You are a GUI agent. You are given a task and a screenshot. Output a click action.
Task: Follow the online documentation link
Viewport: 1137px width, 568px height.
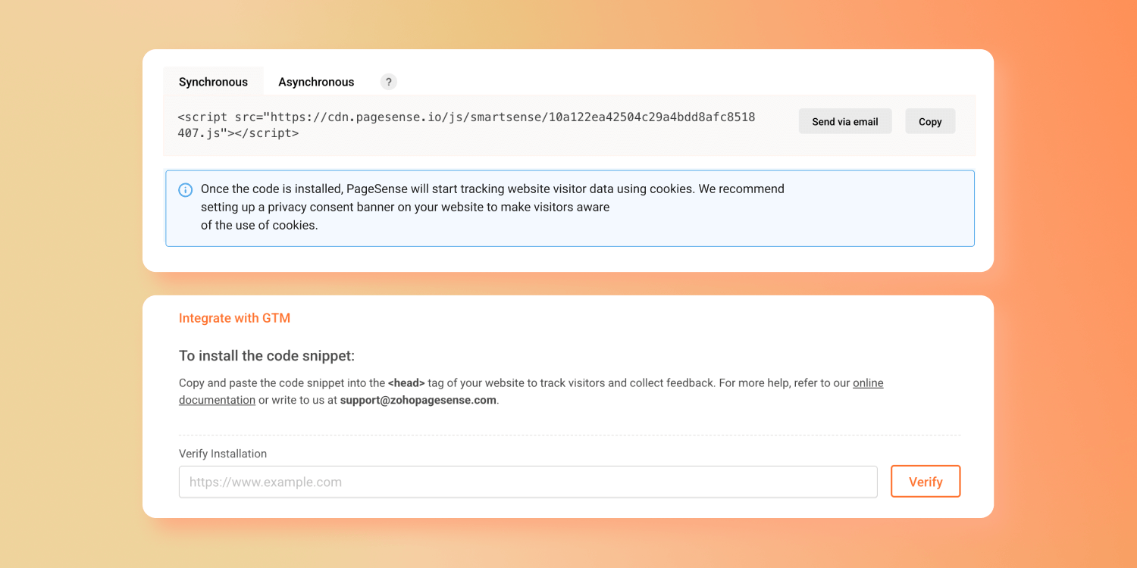868,383
